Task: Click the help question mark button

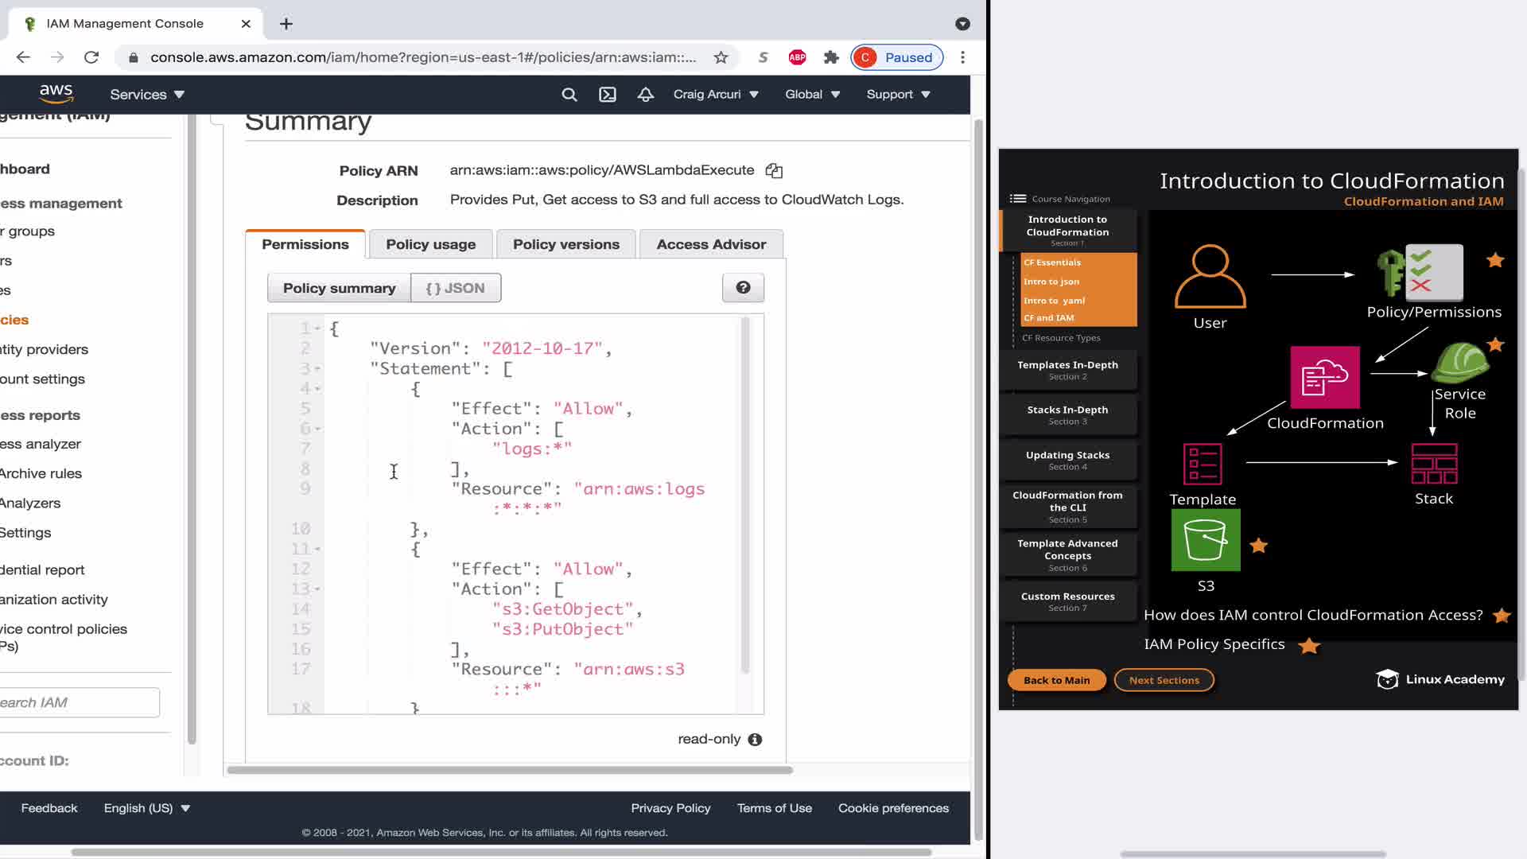Action: click(x=743, y=288)
